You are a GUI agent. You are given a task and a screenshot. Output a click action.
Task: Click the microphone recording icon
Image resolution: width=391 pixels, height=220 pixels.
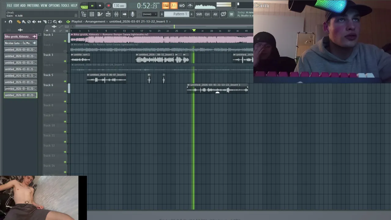pyautogui.click(x=133, y=14)
